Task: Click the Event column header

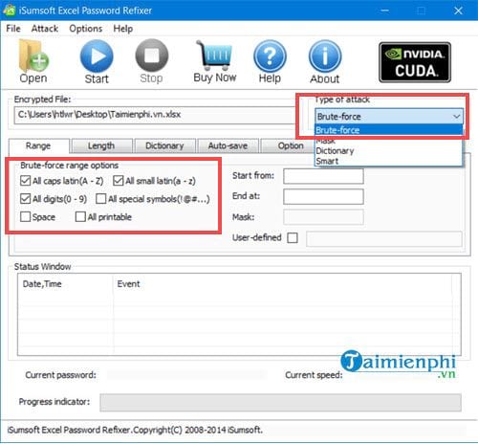Action: (128, 283)
